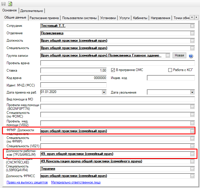Screen dimensions: 200x188
Task: Open the Услуги tab
Action: click(125, 18)
